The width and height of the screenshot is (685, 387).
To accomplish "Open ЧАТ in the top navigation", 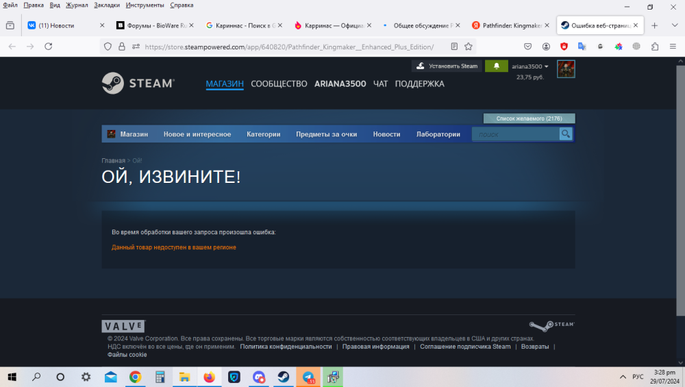I will click(x=380, y=84).
